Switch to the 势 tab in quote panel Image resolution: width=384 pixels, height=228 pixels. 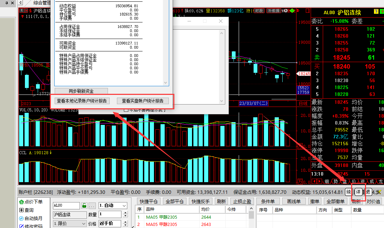[x=336, y=181]
